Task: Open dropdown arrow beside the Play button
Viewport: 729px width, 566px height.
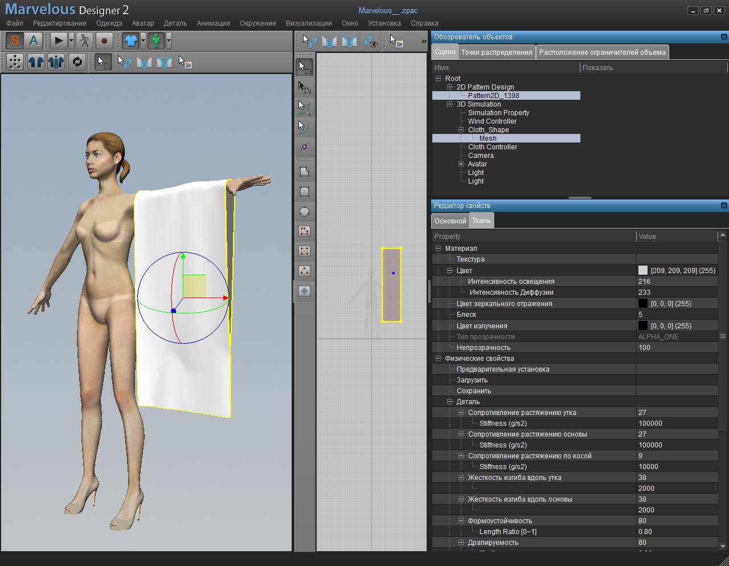Action: pyautogui.click(x=71, y=40)
